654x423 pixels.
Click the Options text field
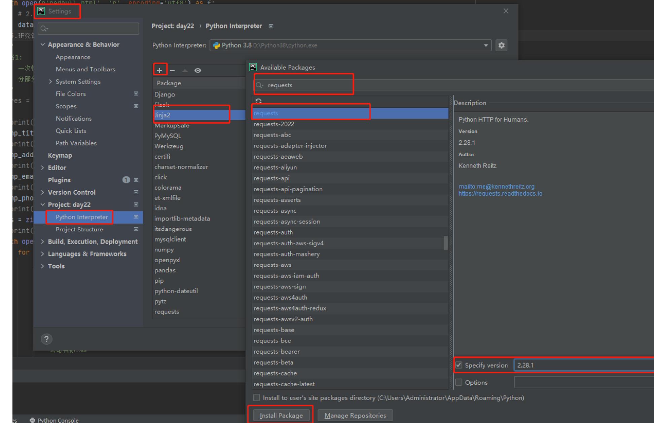pos(584,382)
